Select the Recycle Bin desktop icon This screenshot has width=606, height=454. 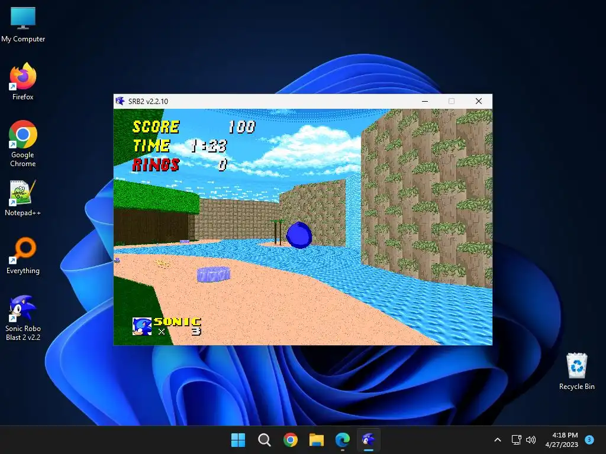click(576, 371)
